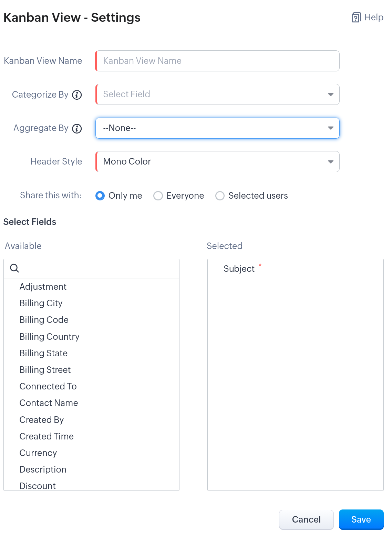Click the Categorize By info icon
Image resolution: width=392 pixels, height=535 pixels.
point(77,95)
